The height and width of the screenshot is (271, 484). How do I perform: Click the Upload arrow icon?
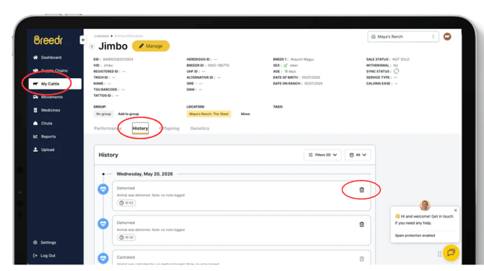[x=35, y=150]
